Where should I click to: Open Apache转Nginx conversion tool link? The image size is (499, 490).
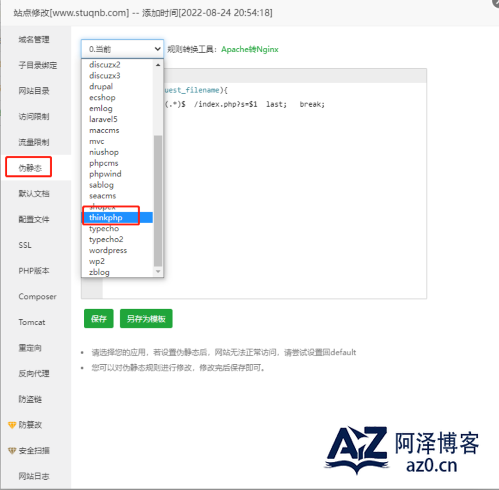[250, 49]
